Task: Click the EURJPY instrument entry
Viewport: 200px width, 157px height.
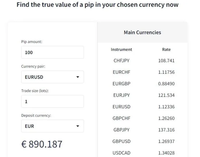Action: point(121,95)
